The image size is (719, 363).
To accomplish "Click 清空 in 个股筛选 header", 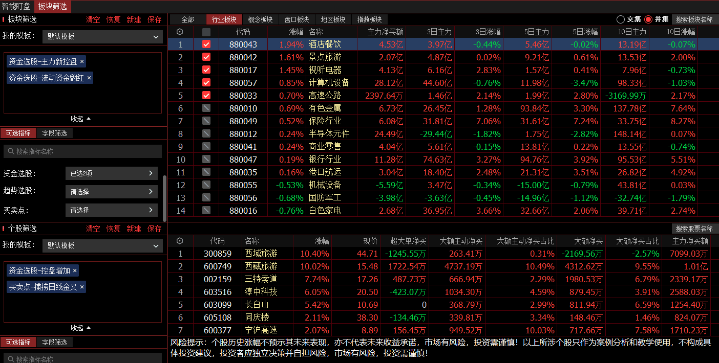I will (x=93, y=229).
